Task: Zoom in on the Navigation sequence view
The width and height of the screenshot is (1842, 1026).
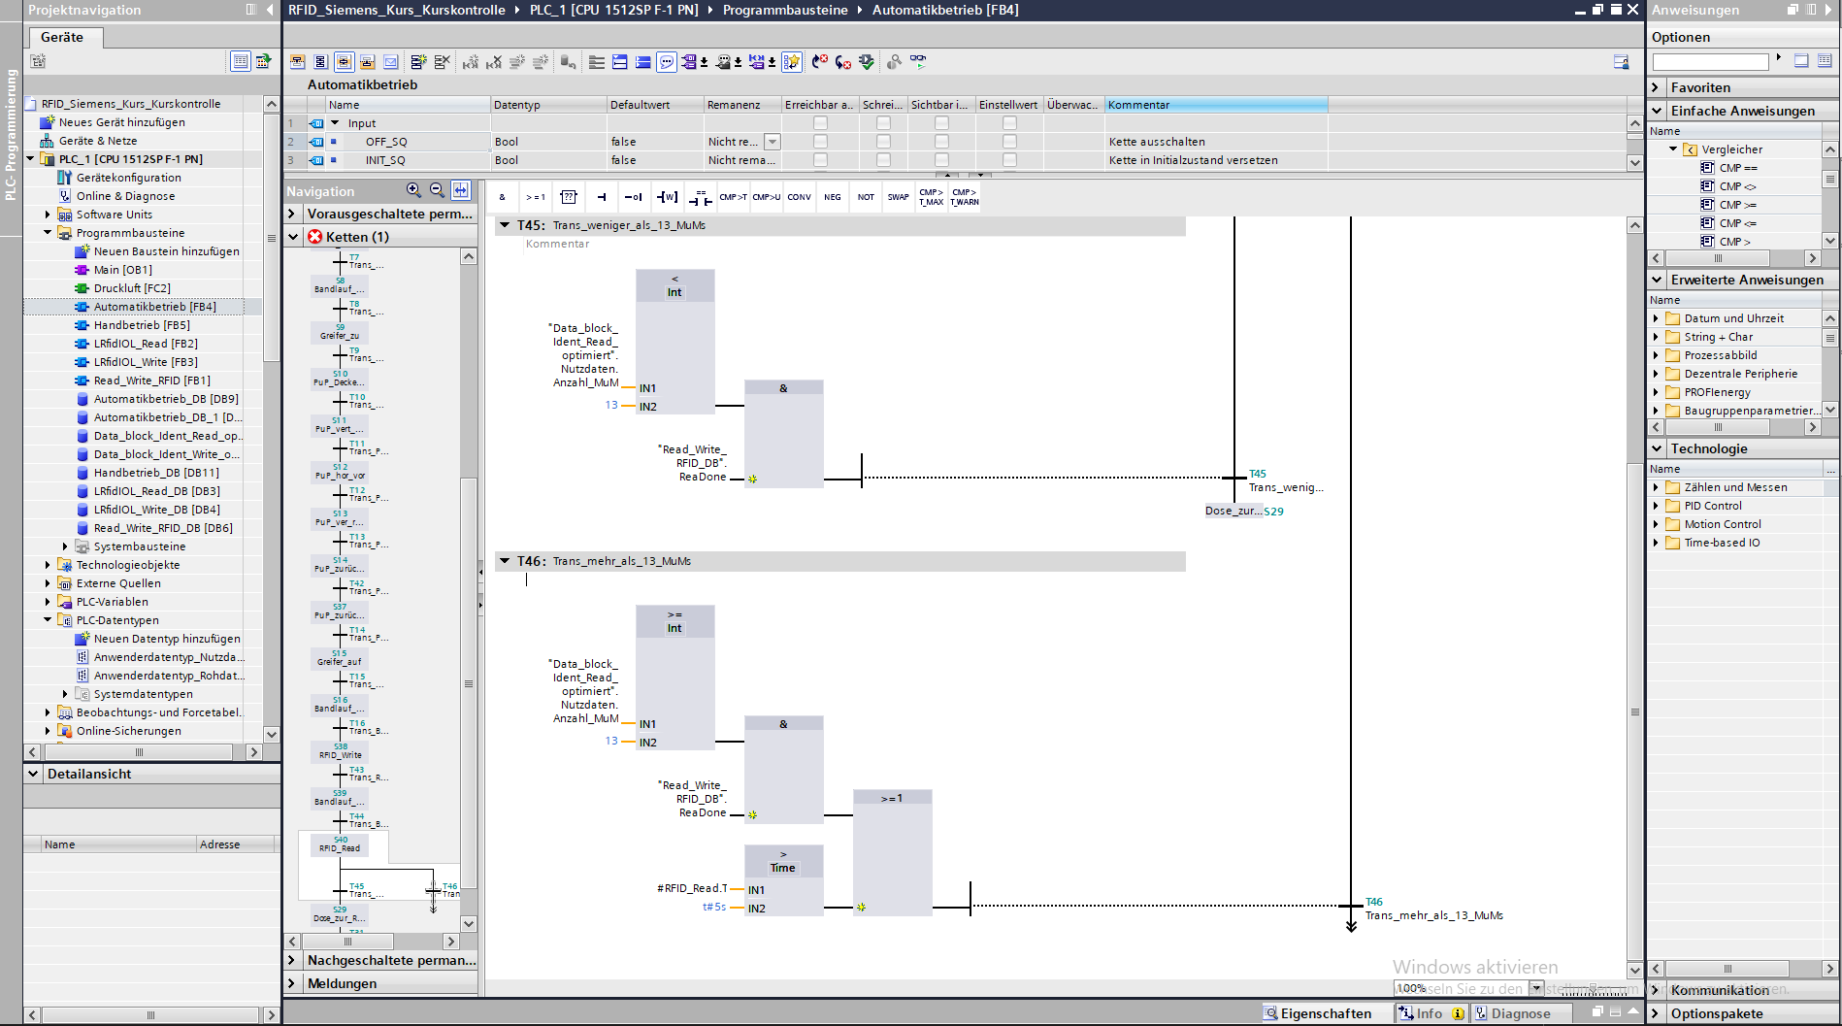Action: (413, 190)
